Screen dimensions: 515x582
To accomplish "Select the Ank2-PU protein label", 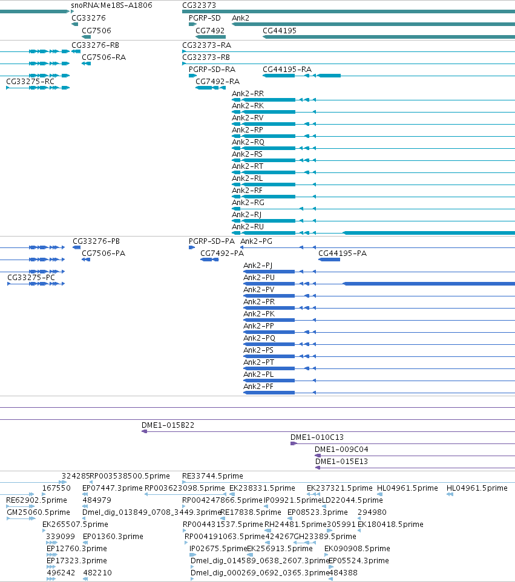I will coord(259,278).
